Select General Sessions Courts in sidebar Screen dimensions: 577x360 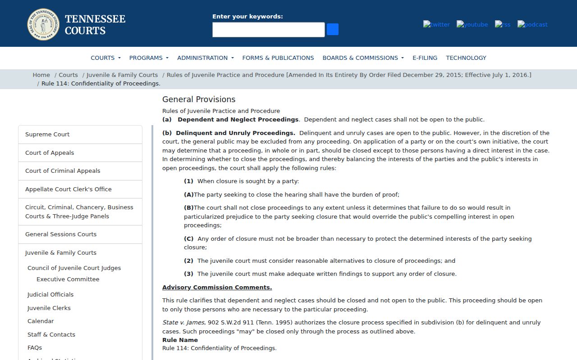tap(80, 234)
